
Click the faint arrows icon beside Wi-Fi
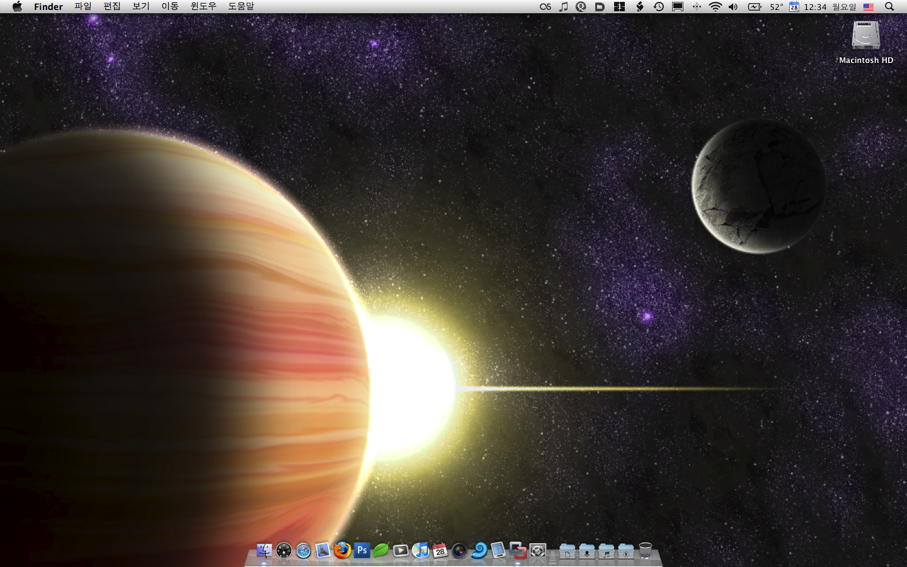point(697,7)
